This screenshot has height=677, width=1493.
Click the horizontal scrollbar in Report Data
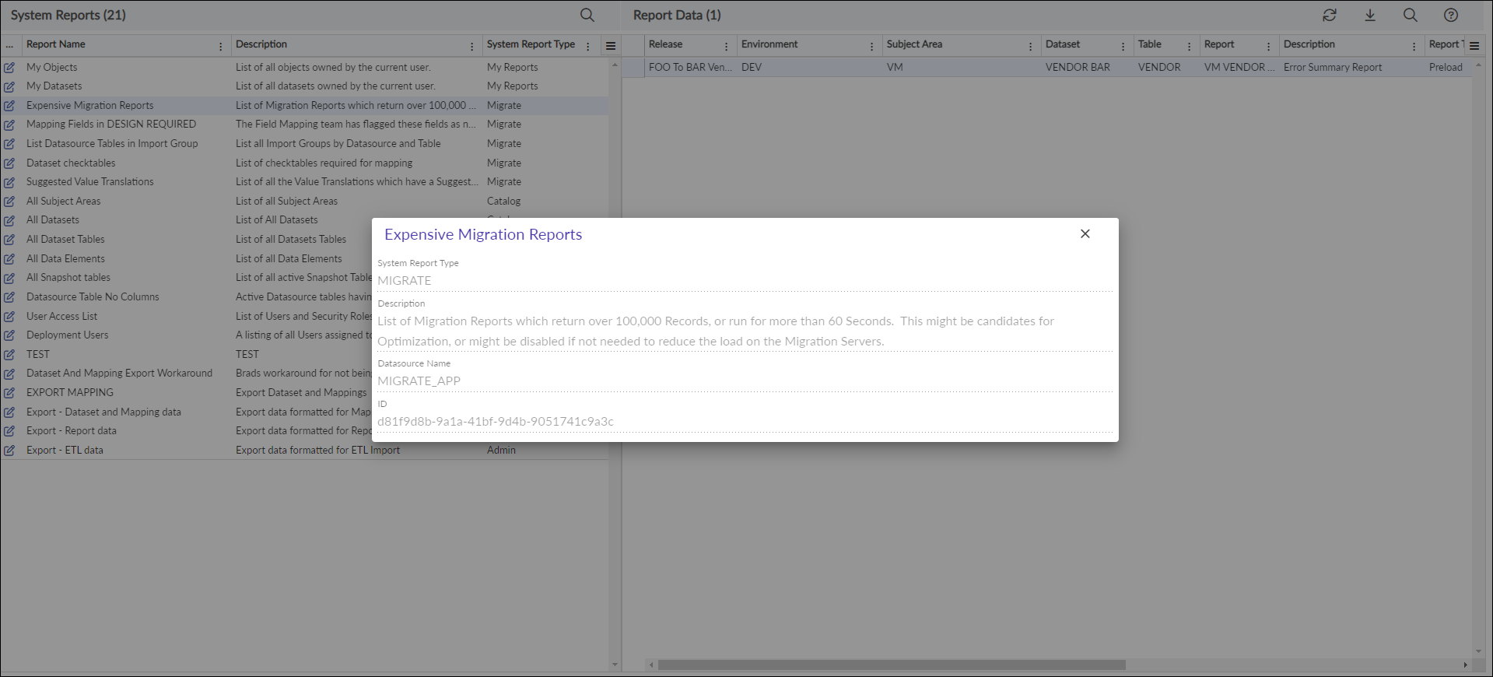pyautogui.click(x=892, y=665)
